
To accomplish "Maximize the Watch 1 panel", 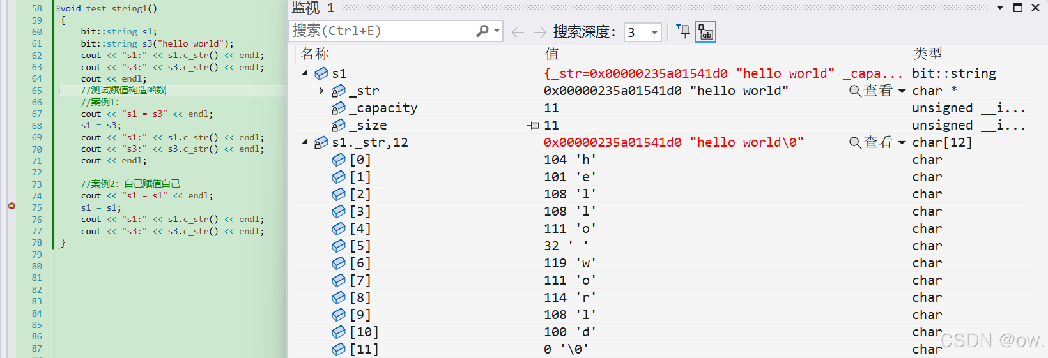I will pyautogui.click(x=1018, y=8).
